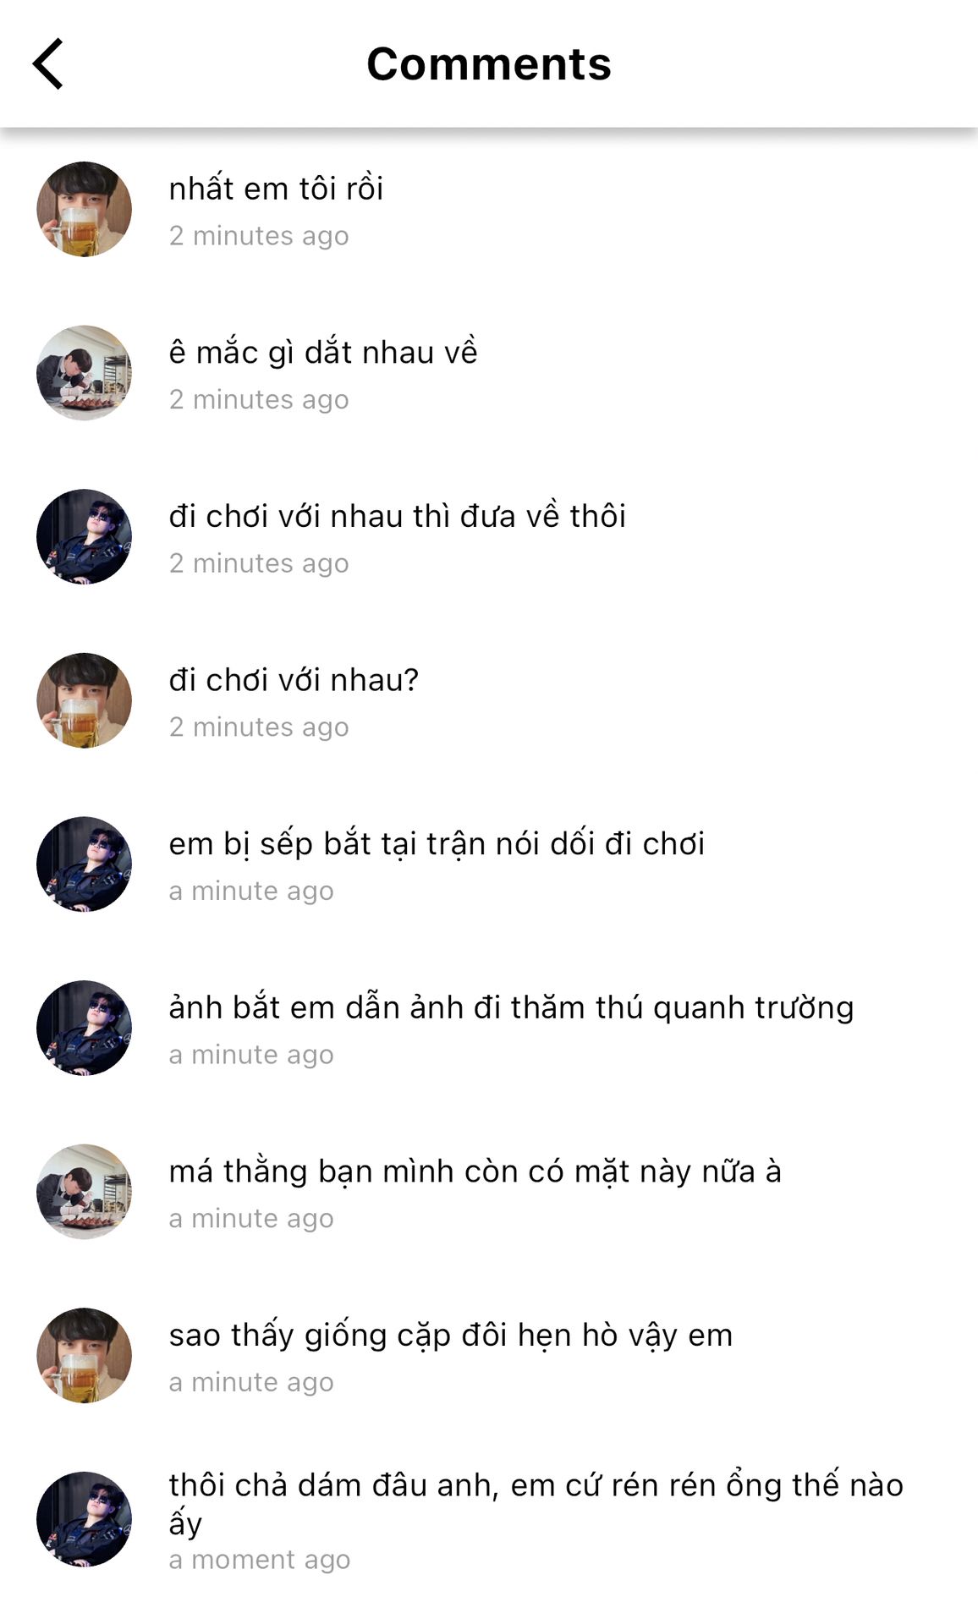Tap avatar beside "nhất em tôi rồi"
Screen dimensions: 978x1624
(x=84, y=209)
